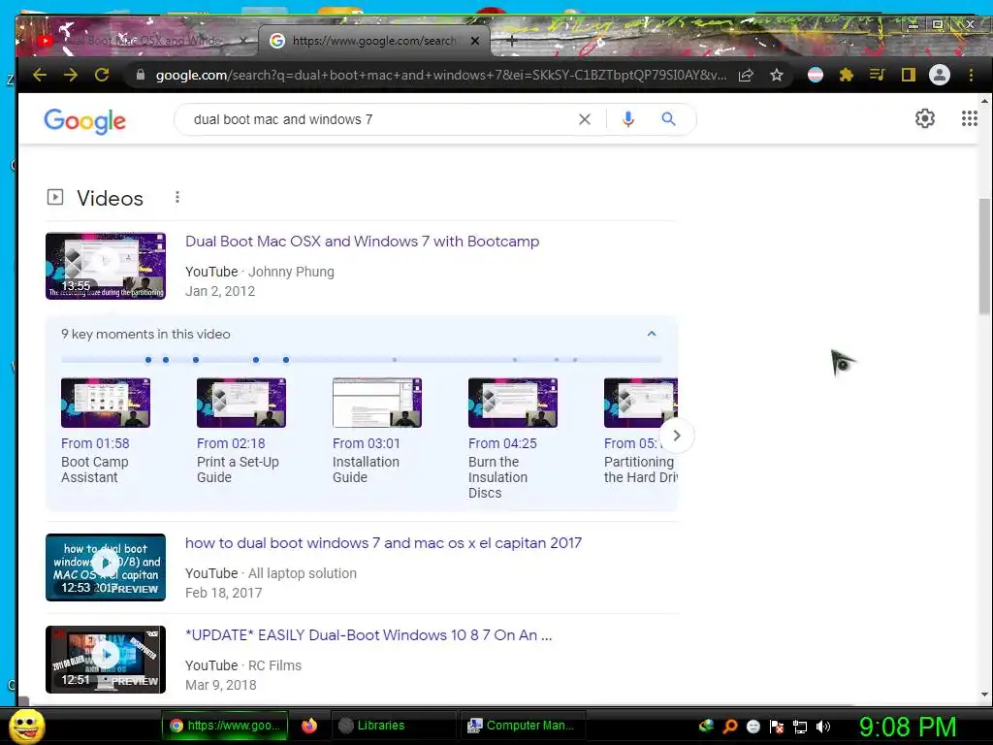Open the Installation Guide moment thumbnail
This screenshot has width=993, height=745.
point(377,403)
